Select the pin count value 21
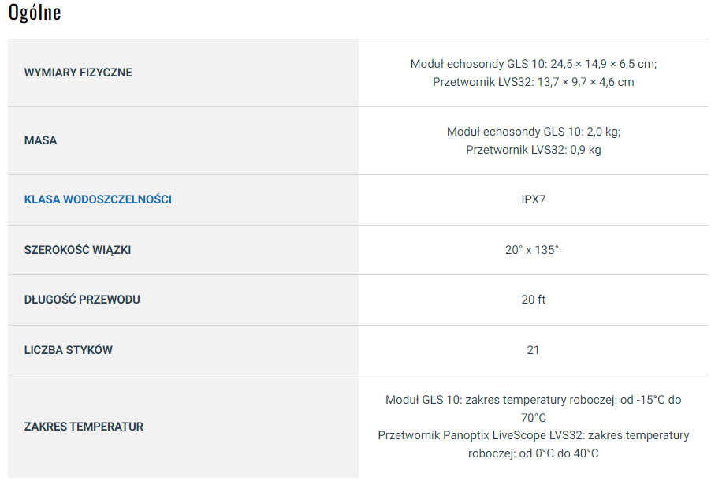This screenshot has width=711, height=481. pos(533,350)
